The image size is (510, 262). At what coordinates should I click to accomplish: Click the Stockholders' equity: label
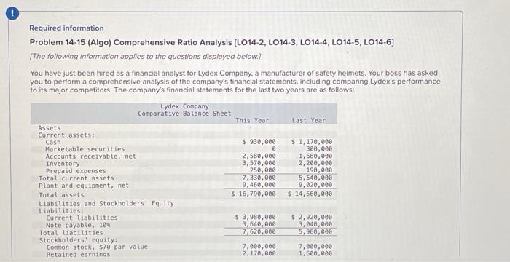(78, 240)
